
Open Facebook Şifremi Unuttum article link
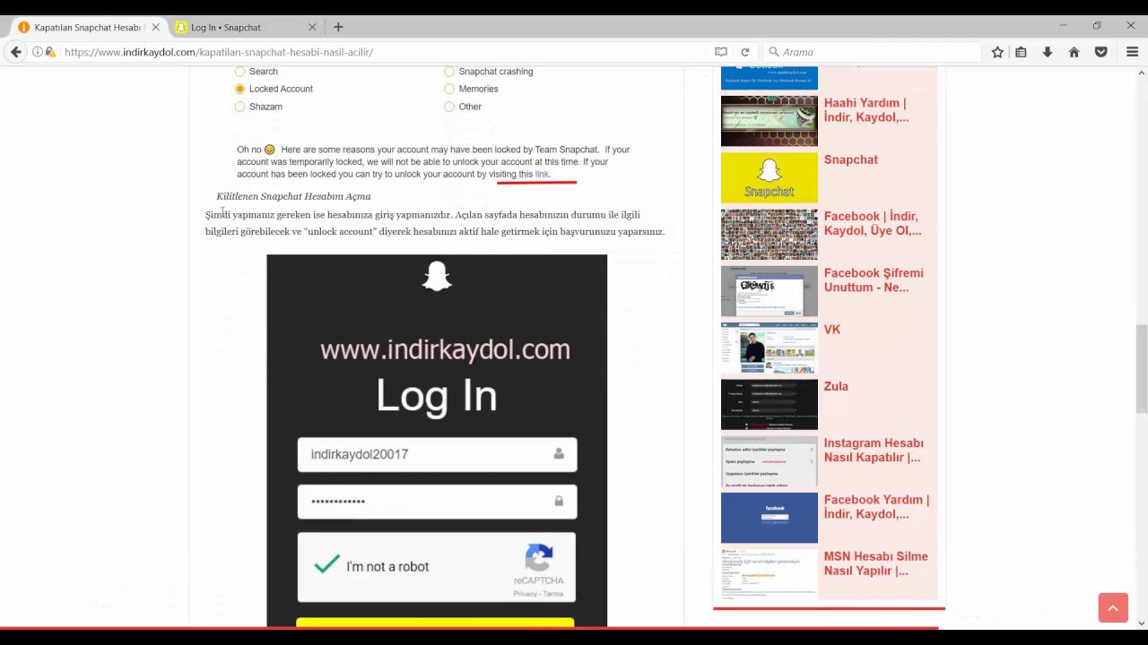[x=874, y=280]
